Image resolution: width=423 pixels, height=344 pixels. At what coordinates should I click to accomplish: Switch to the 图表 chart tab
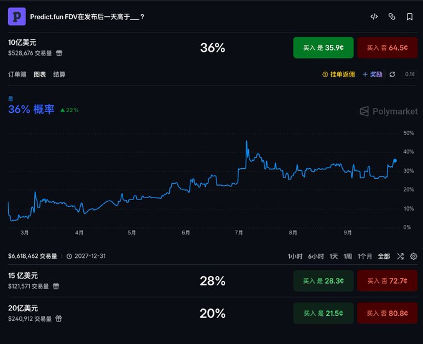coord(40,74)
